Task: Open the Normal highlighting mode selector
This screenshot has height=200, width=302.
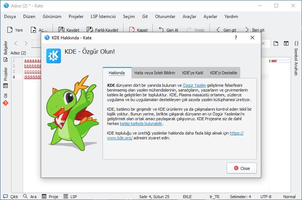Action: point(289,197)
